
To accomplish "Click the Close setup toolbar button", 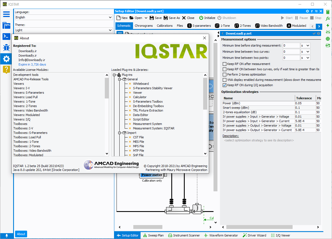I will (188, 18).
